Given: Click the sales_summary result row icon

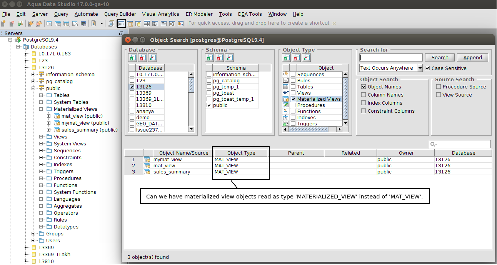Looking at the screenshot, I should [147, 172].
